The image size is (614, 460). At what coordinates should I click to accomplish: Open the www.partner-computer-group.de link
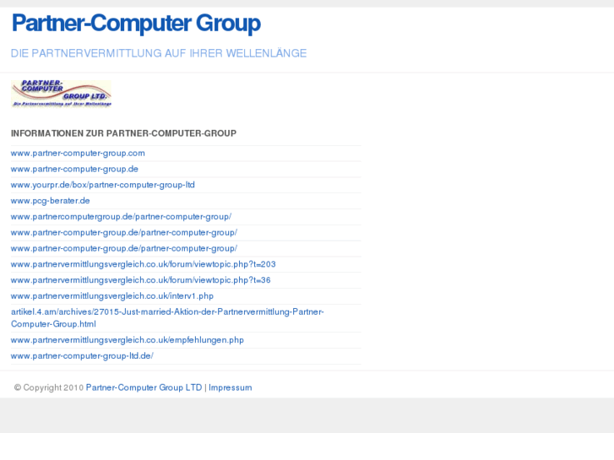(74, 169)
